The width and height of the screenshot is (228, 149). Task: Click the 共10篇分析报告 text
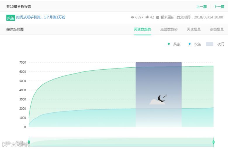(x=19, y=6)
